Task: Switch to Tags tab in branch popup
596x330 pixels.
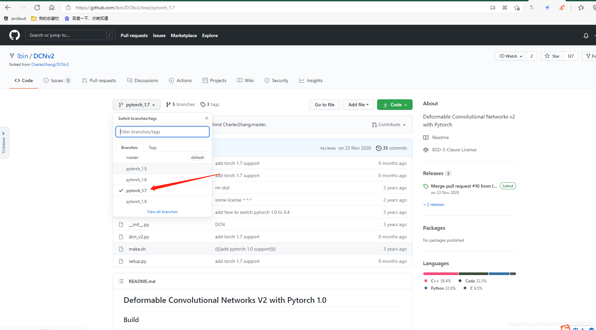Action: pos(153,148)
